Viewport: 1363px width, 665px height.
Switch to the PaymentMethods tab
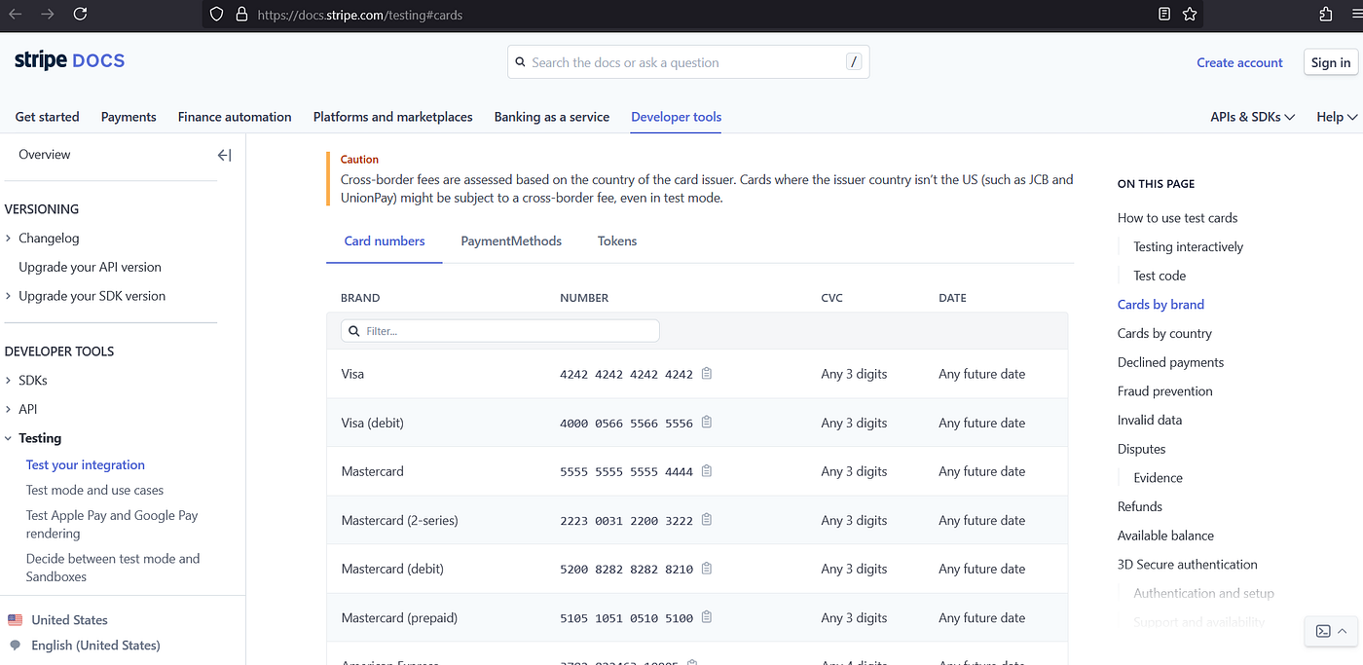(511, 241)
